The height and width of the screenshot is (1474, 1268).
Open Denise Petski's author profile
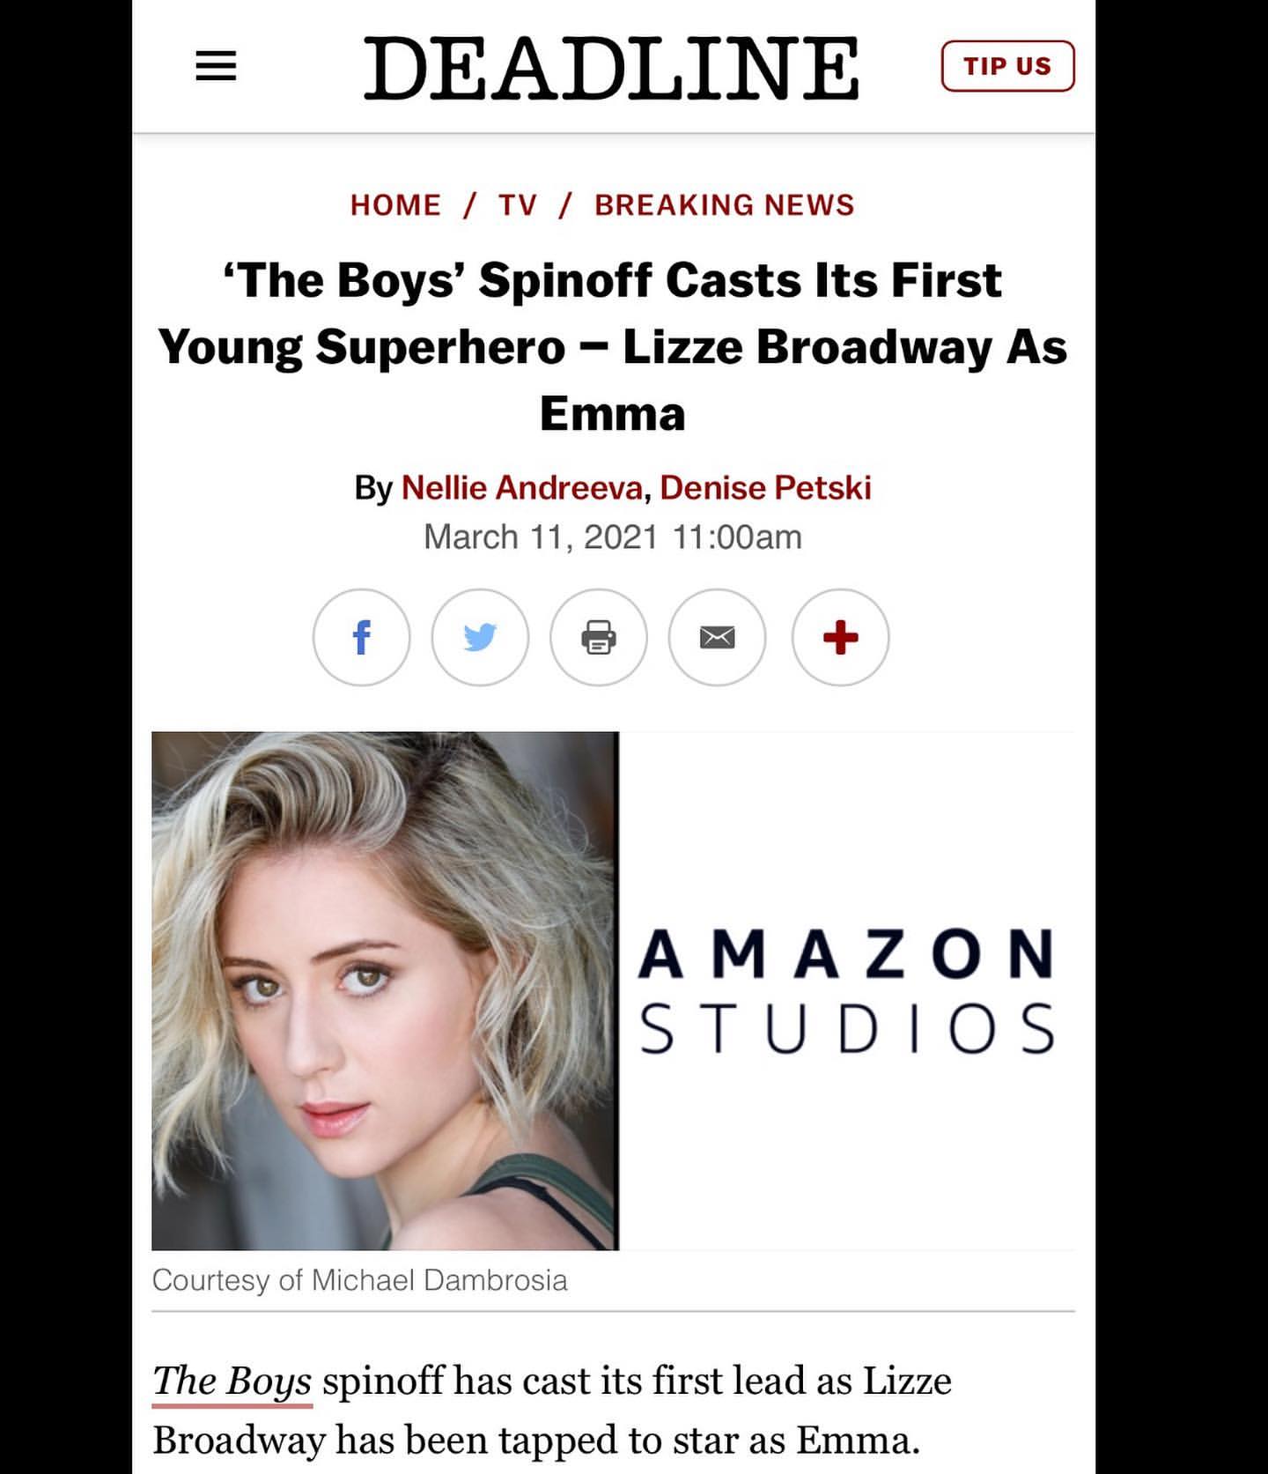coord(765,486)
